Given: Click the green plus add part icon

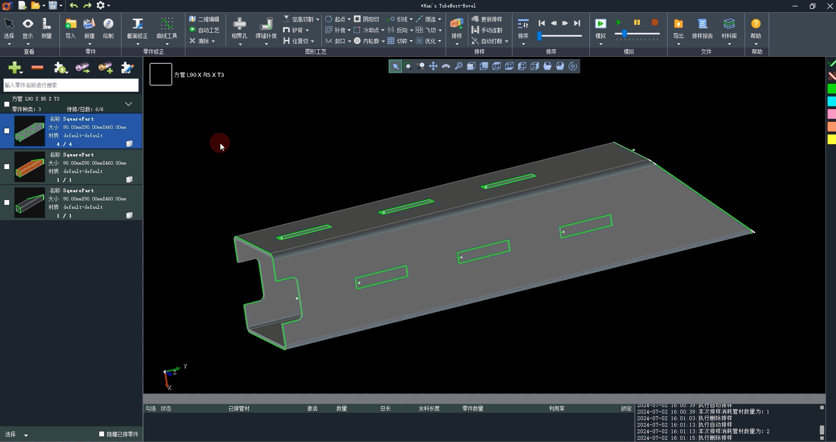Looking at the screenshot, I should pos(14,68).
